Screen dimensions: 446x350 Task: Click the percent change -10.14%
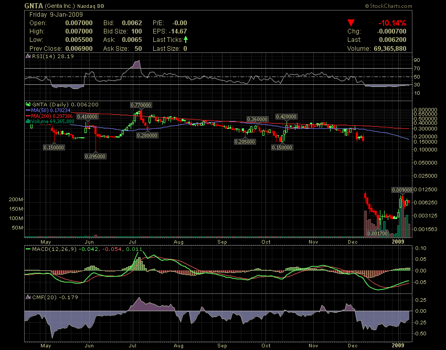coord(392,23)
